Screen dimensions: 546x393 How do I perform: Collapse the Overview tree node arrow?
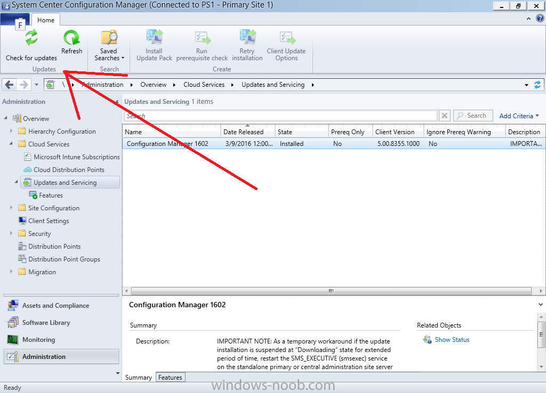5,118
